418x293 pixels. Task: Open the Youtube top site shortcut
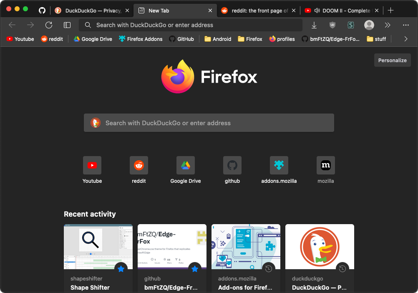(92, 170)
